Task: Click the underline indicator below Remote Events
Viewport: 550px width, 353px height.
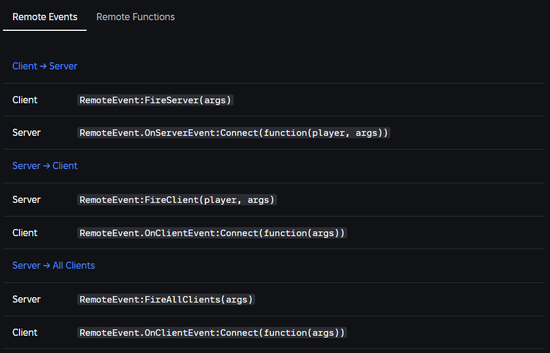Action: point(44,29)
